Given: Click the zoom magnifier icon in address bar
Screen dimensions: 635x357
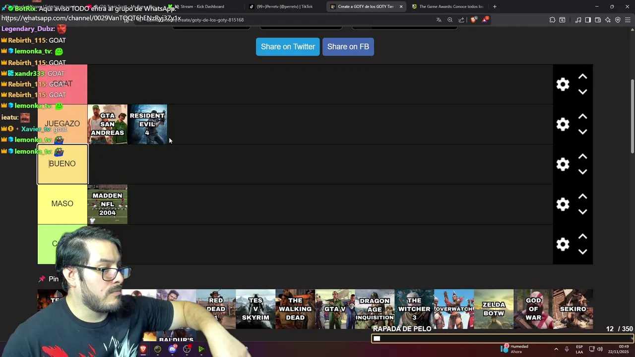Looking at the screenshot, I should pyautogui.click(x=450, y=20).
